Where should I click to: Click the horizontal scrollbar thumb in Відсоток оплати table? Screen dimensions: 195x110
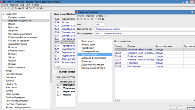point(118,100)
